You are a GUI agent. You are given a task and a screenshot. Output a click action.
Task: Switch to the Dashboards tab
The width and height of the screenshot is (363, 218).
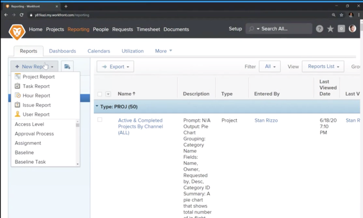point(62,51)
